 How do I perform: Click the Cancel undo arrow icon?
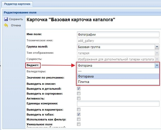(x=6, y=25)
